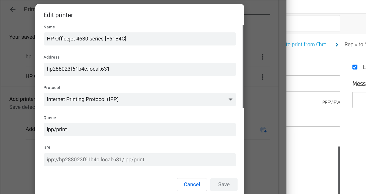The height and width of the screenshot is (194, 366).
Task: Click the read-only URI field
Action: tap(140, 160)
